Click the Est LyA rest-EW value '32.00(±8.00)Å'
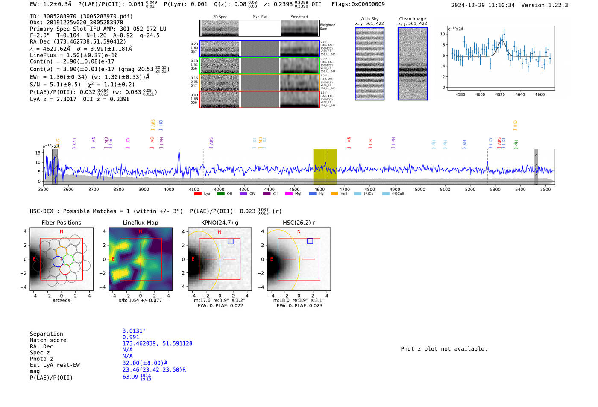 (145, 363)
